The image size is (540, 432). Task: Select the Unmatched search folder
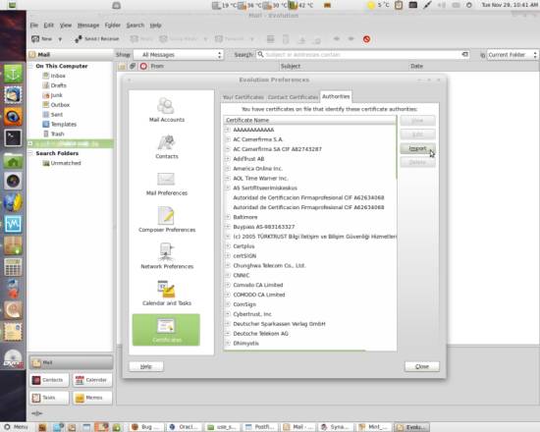point(66,163)
